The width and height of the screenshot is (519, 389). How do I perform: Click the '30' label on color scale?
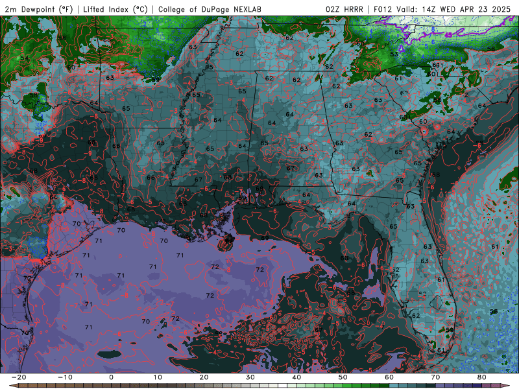[250, 377]
